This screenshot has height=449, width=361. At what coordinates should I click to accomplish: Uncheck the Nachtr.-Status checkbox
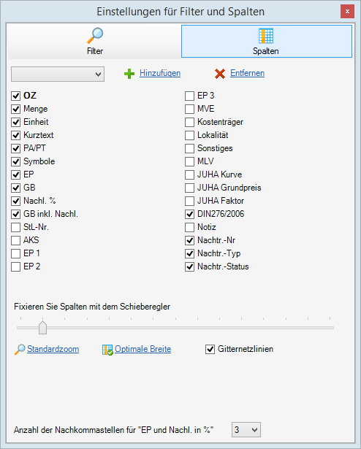tap(189, 267)
